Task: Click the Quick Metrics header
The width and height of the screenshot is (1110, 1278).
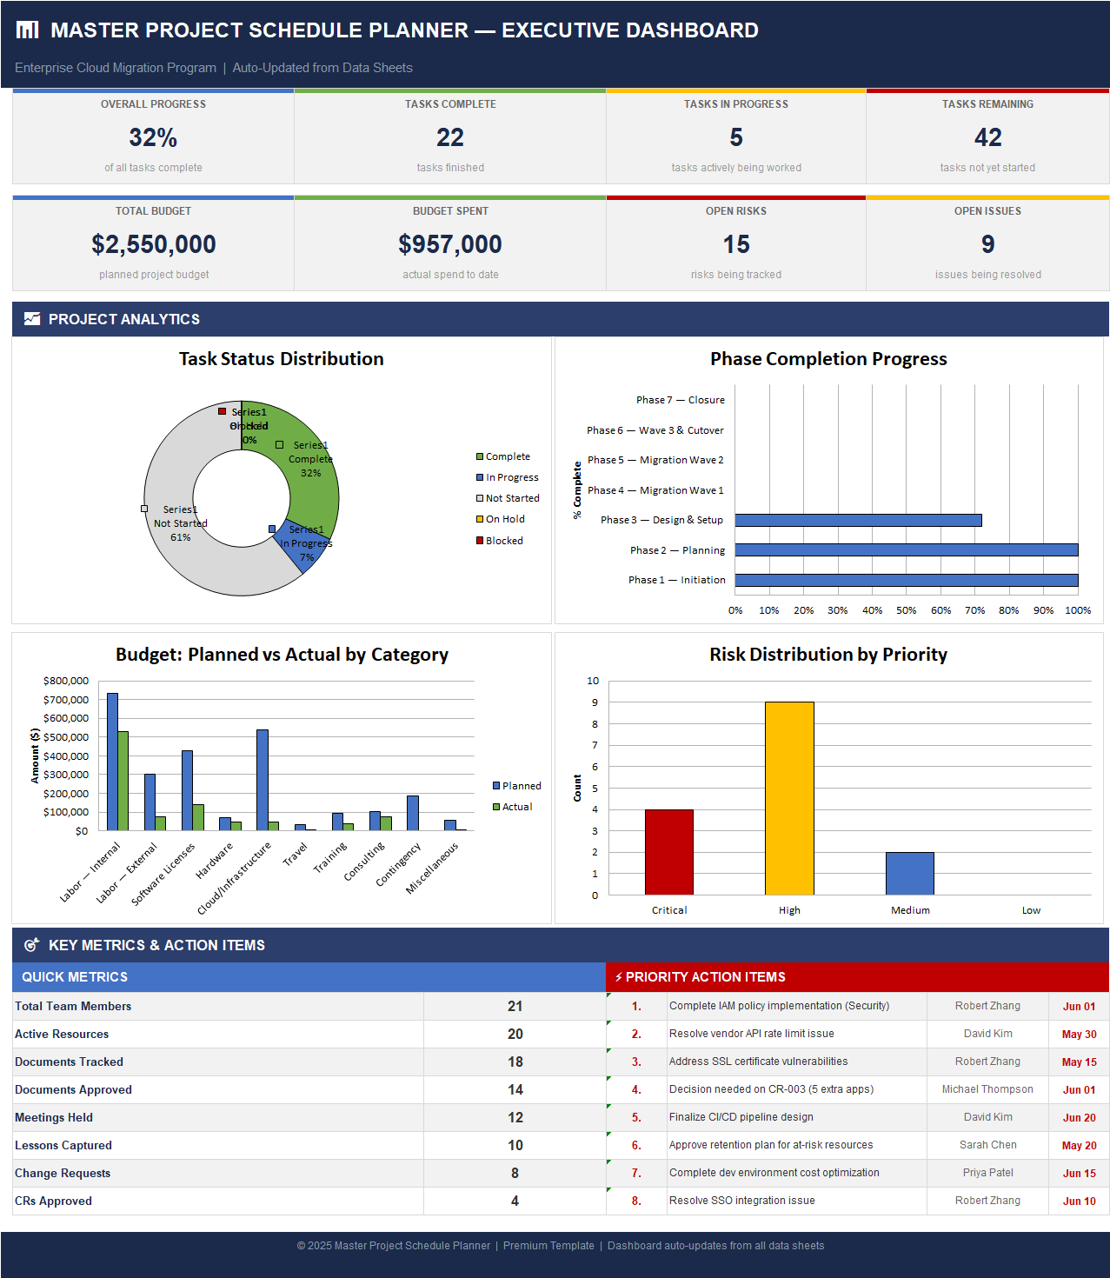Action: 309,977
